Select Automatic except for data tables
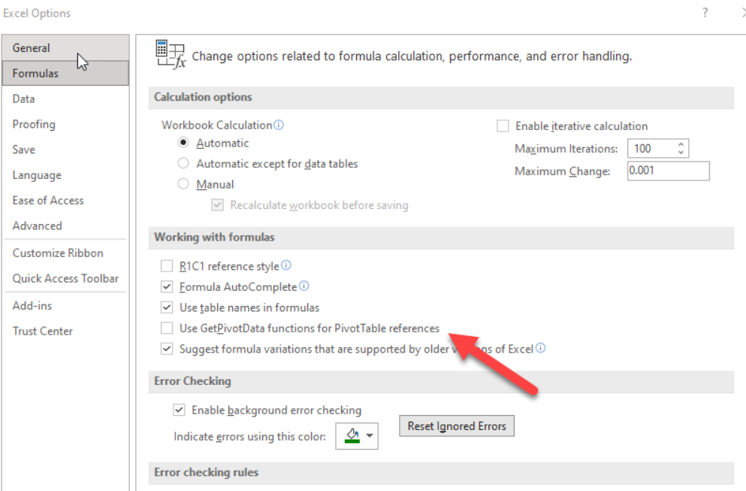746x491 pixels. (x=183, y=163)
